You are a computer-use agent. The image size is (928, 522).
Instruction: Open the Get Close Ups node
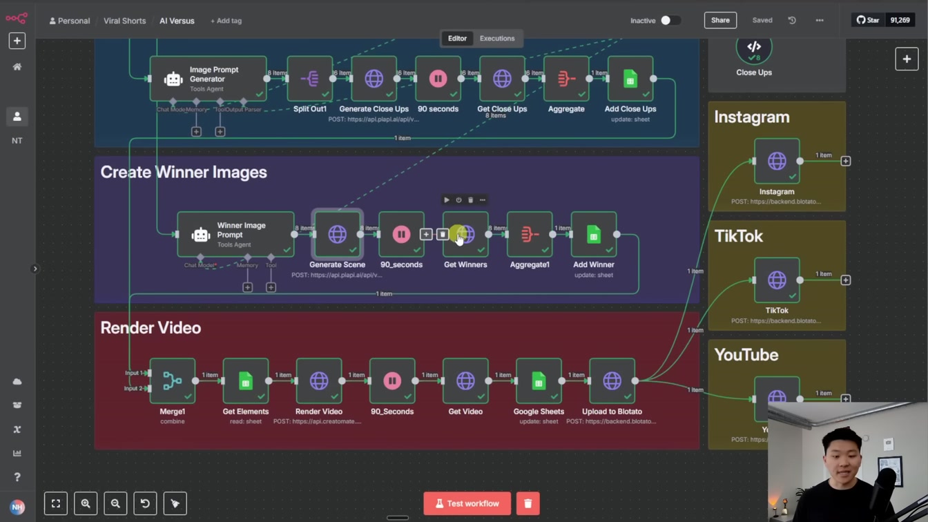502,79
